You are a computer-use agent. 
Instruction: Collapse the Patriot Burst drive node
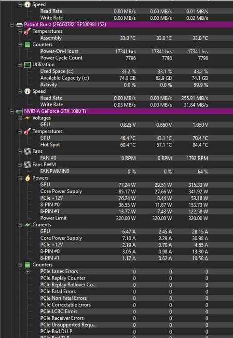[12, 25]
